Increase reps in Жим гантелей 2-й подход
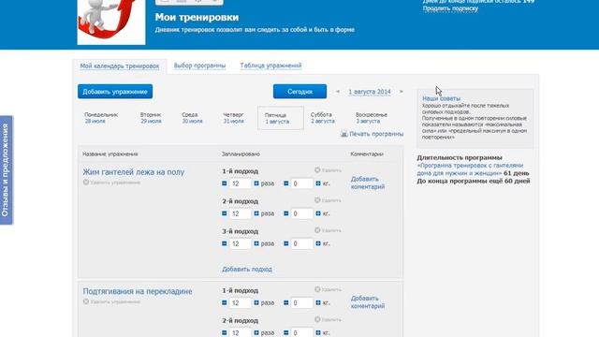This screenshot has width=599, height=337. coord(256,213)
